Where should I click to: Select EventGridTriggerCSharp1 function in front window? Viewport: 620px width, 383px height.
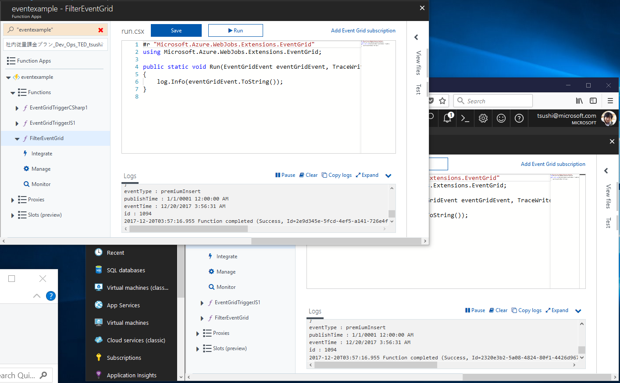tap(59, 108)
